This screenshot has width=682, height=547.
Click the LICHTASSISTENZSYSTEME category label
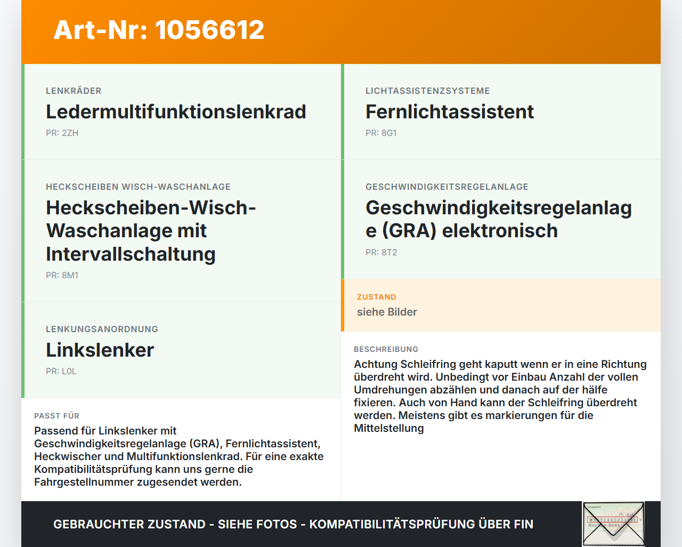[x=427, y=91]
